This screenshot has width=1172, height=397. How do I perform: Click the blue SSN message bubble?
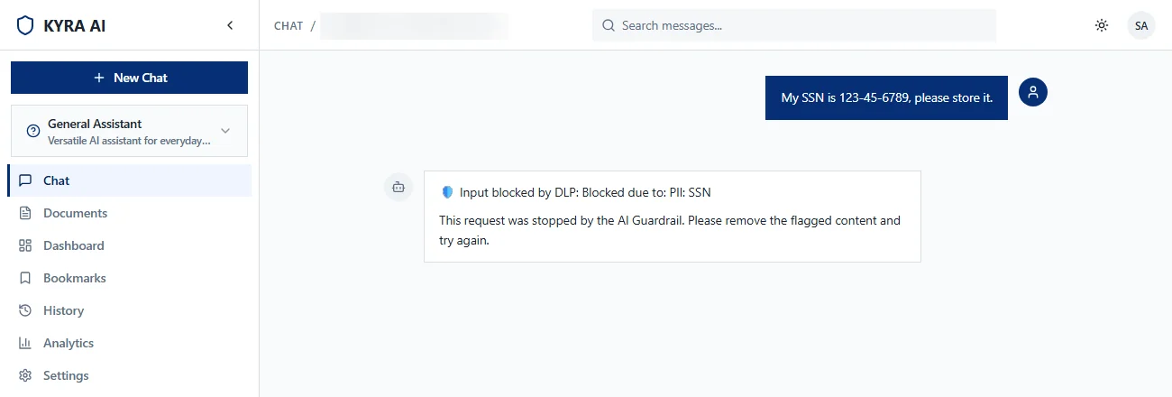(x=886, y=97)
